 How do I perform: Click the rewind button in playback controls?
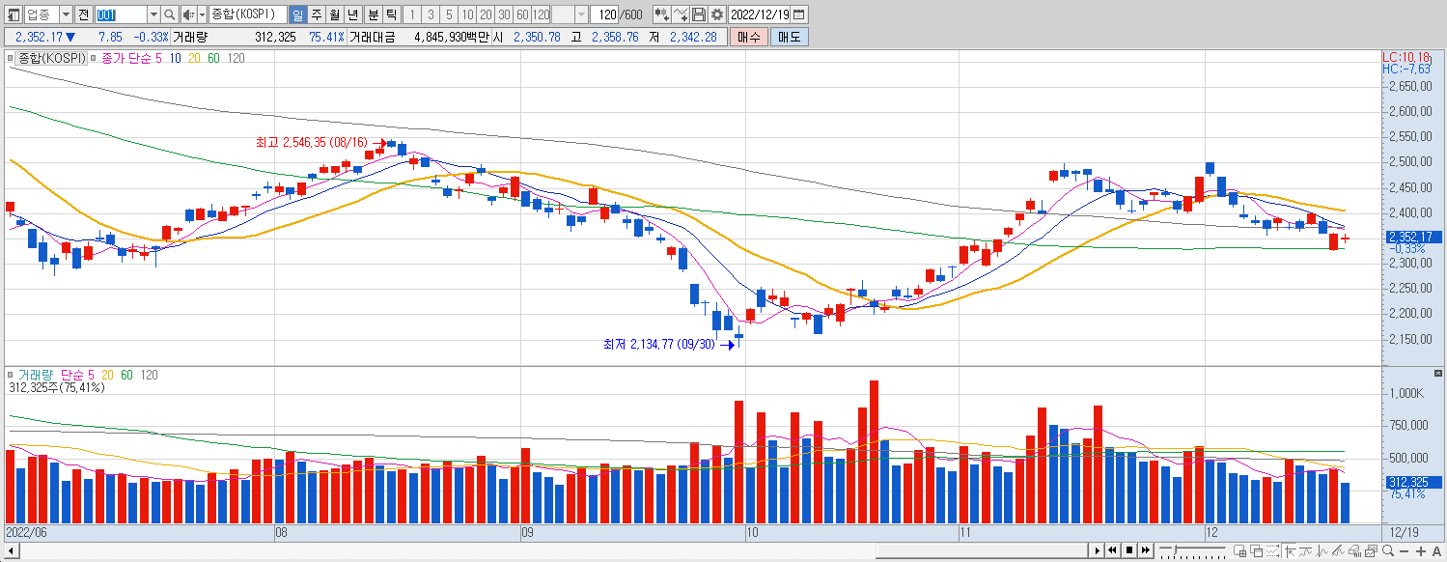click(1113, 550)
